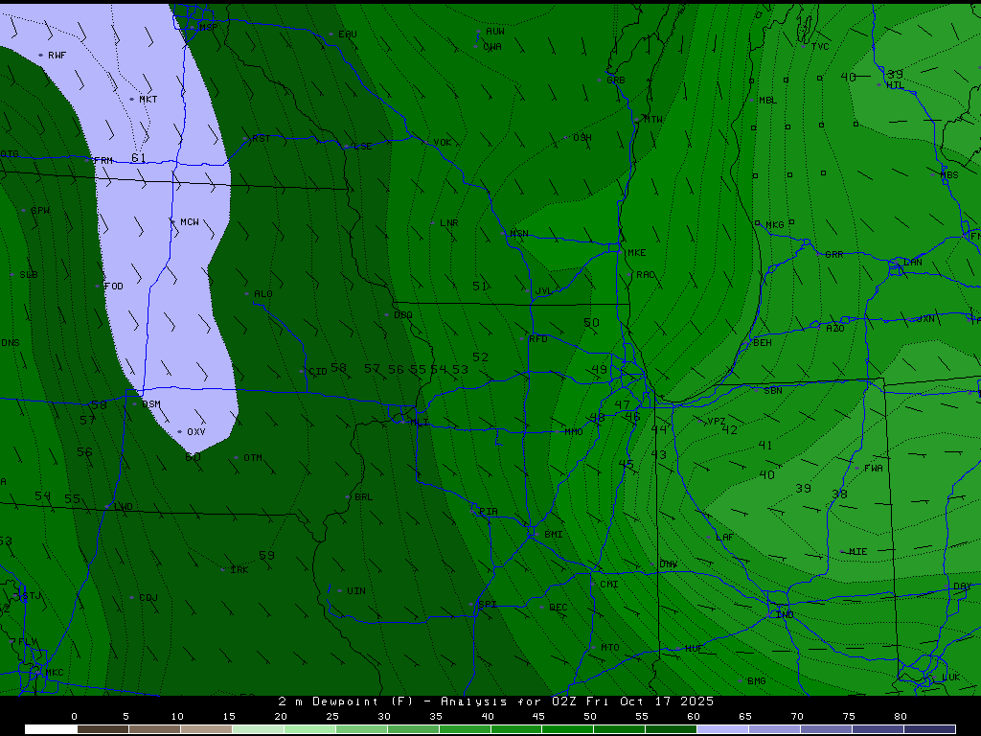Click the '42' contour value beside VPZ

[x=729, y=429]
